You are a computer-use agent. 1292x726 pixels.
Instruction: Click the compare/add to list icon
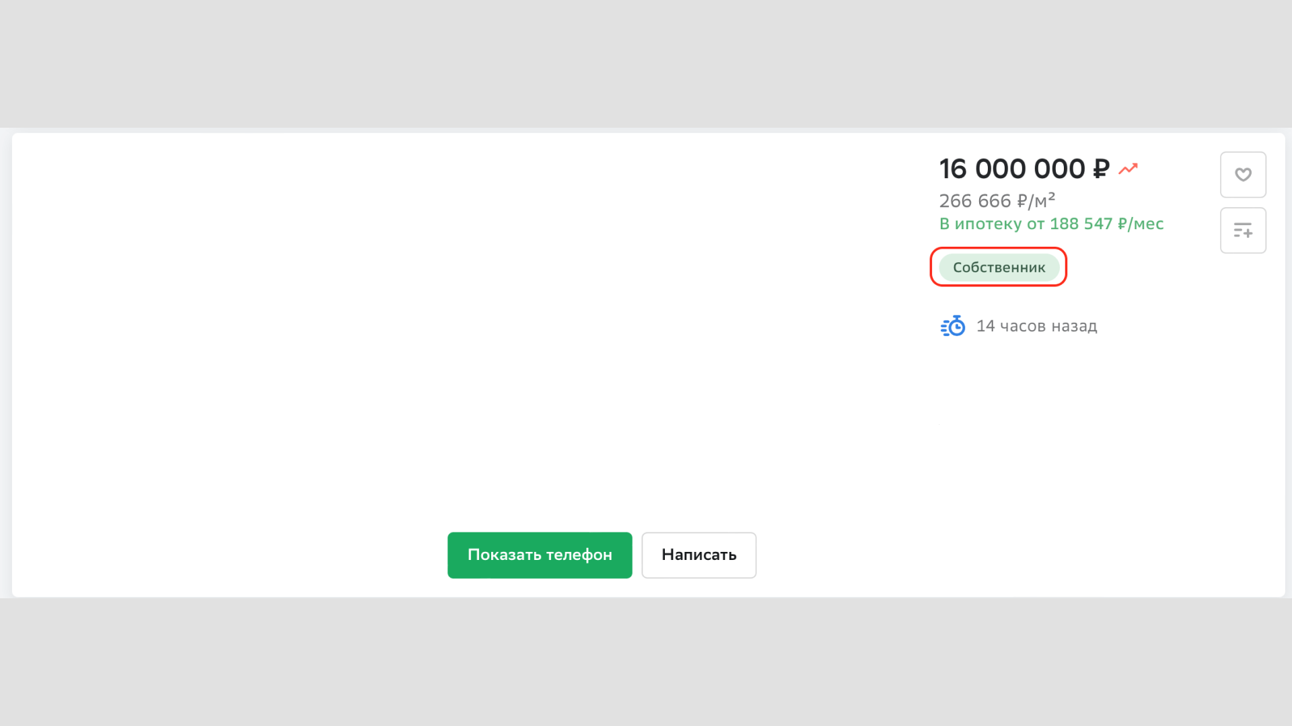(x=1243, y=231)
